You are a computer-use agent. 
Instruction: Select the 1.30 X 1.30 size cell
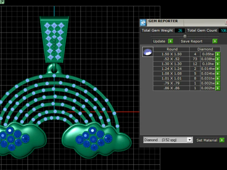(x=172, y=64)
